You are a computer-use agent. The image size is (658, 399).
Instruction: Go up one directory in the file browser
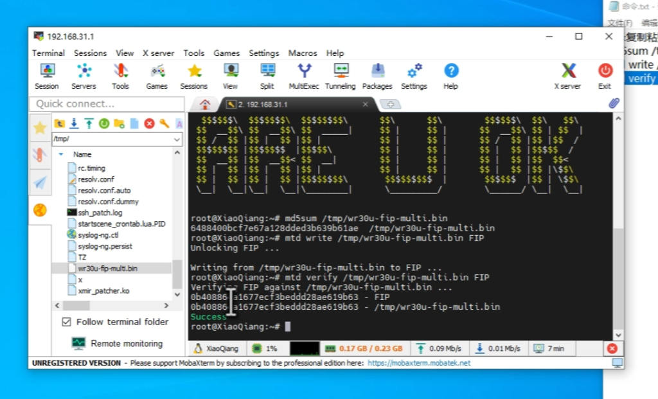coord(60,123)
